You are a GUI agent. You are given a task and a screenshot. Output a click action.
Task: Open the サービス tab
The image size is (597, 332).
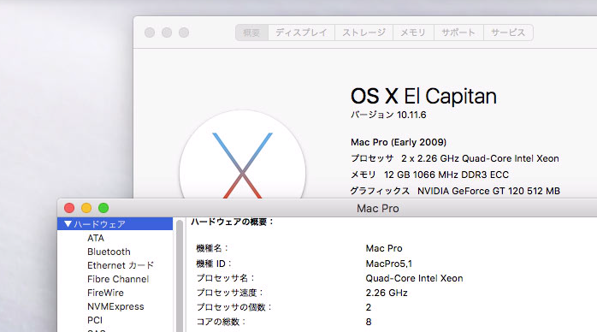tap(508, 33)
